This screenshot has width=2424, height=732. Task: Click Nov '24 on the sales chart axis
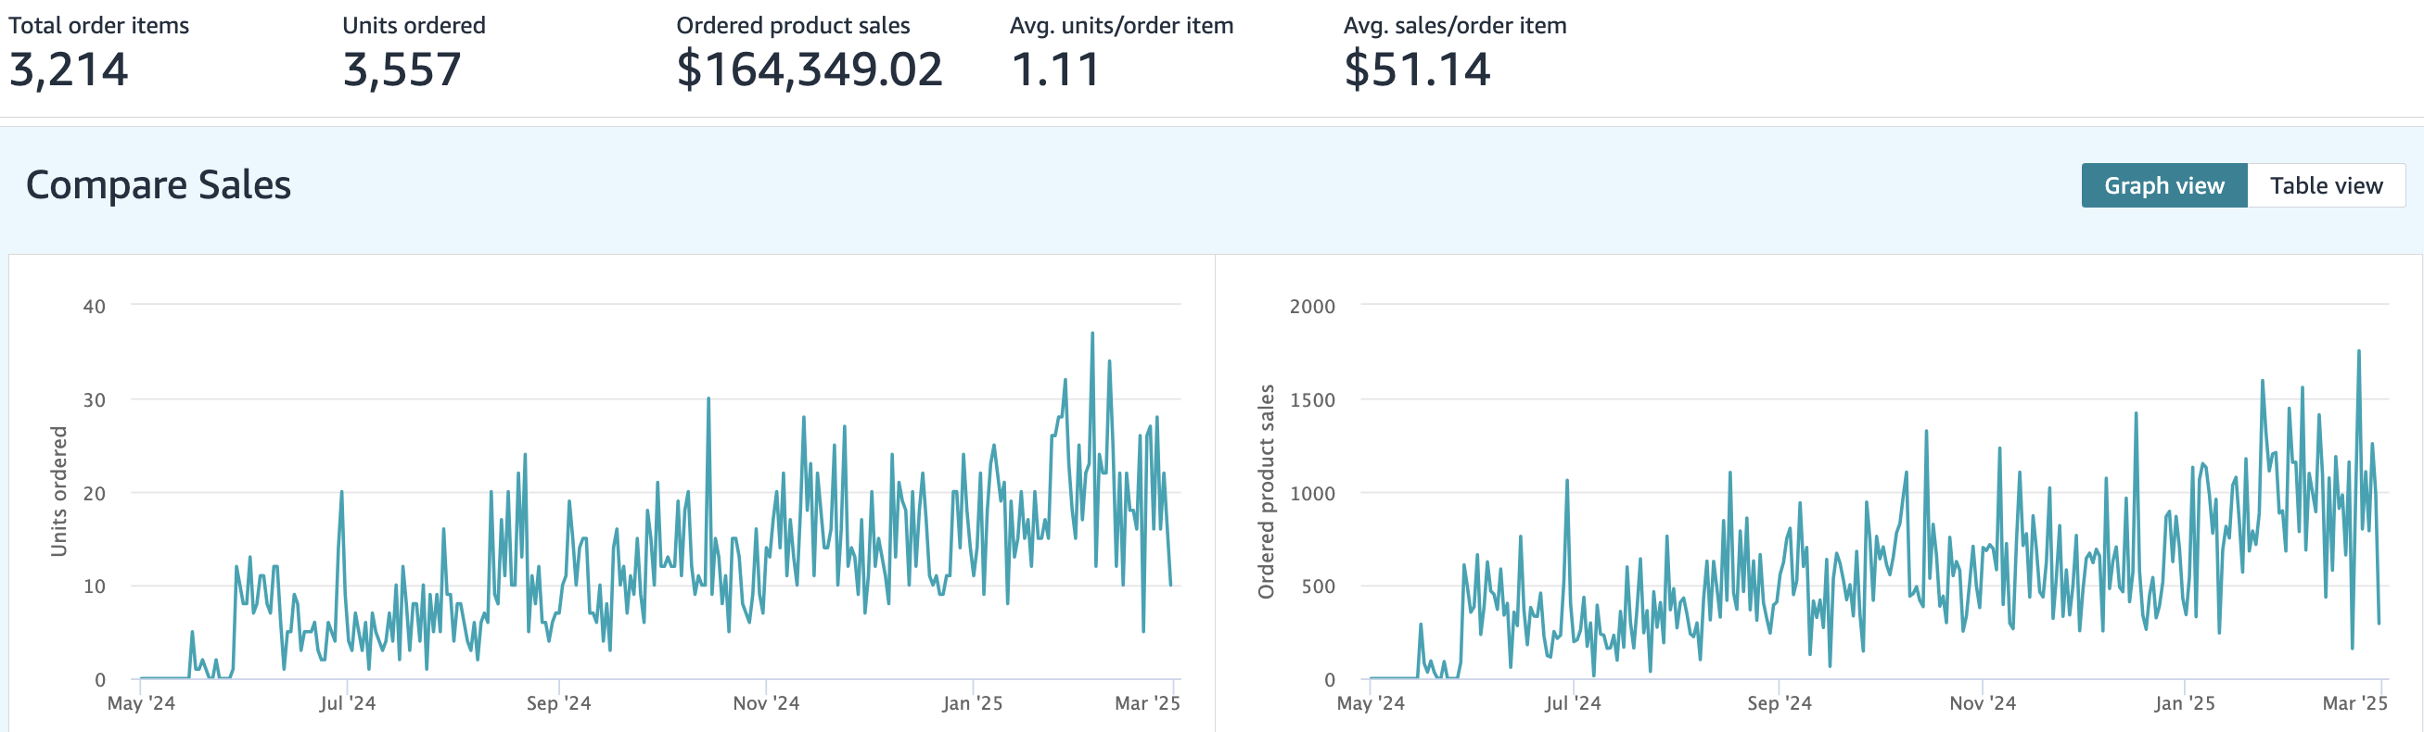(x=1983, y=703)
